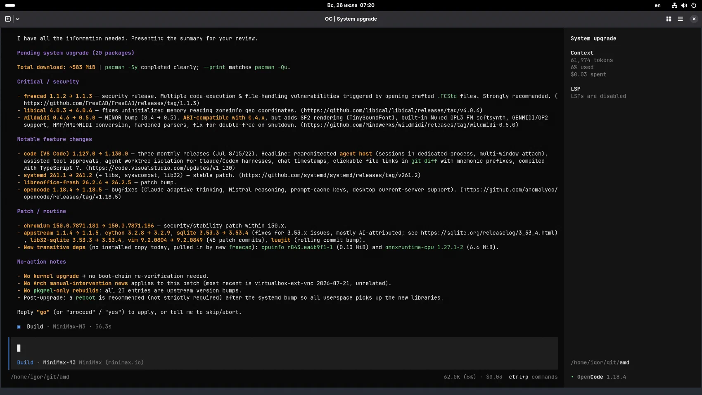Click "No pkgrel-only rebuilds" note
This screenshot has height=395, width=702.
61,290
